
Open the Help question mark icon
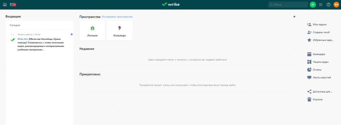coord(328,5)
